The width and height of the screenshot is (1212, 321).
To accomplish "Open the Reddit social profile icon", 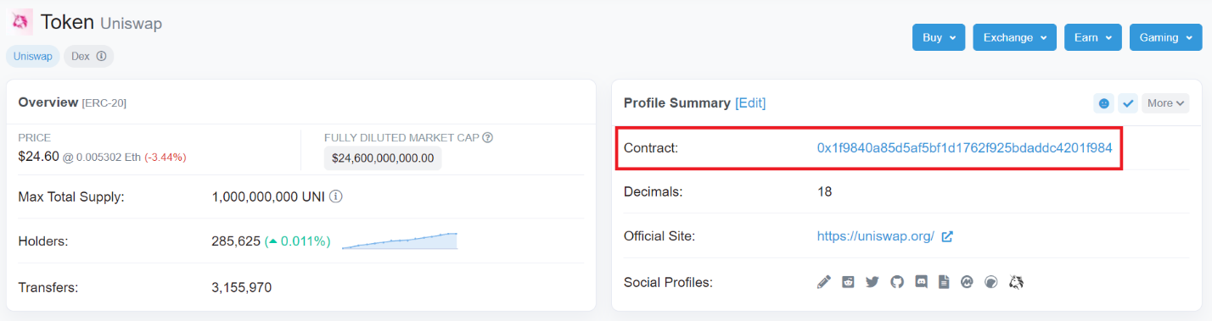I will point(848,282).
